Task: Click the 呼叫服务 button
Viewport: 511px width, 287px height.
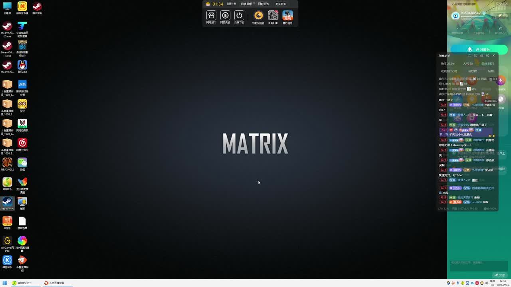Action: pos(479,49)
